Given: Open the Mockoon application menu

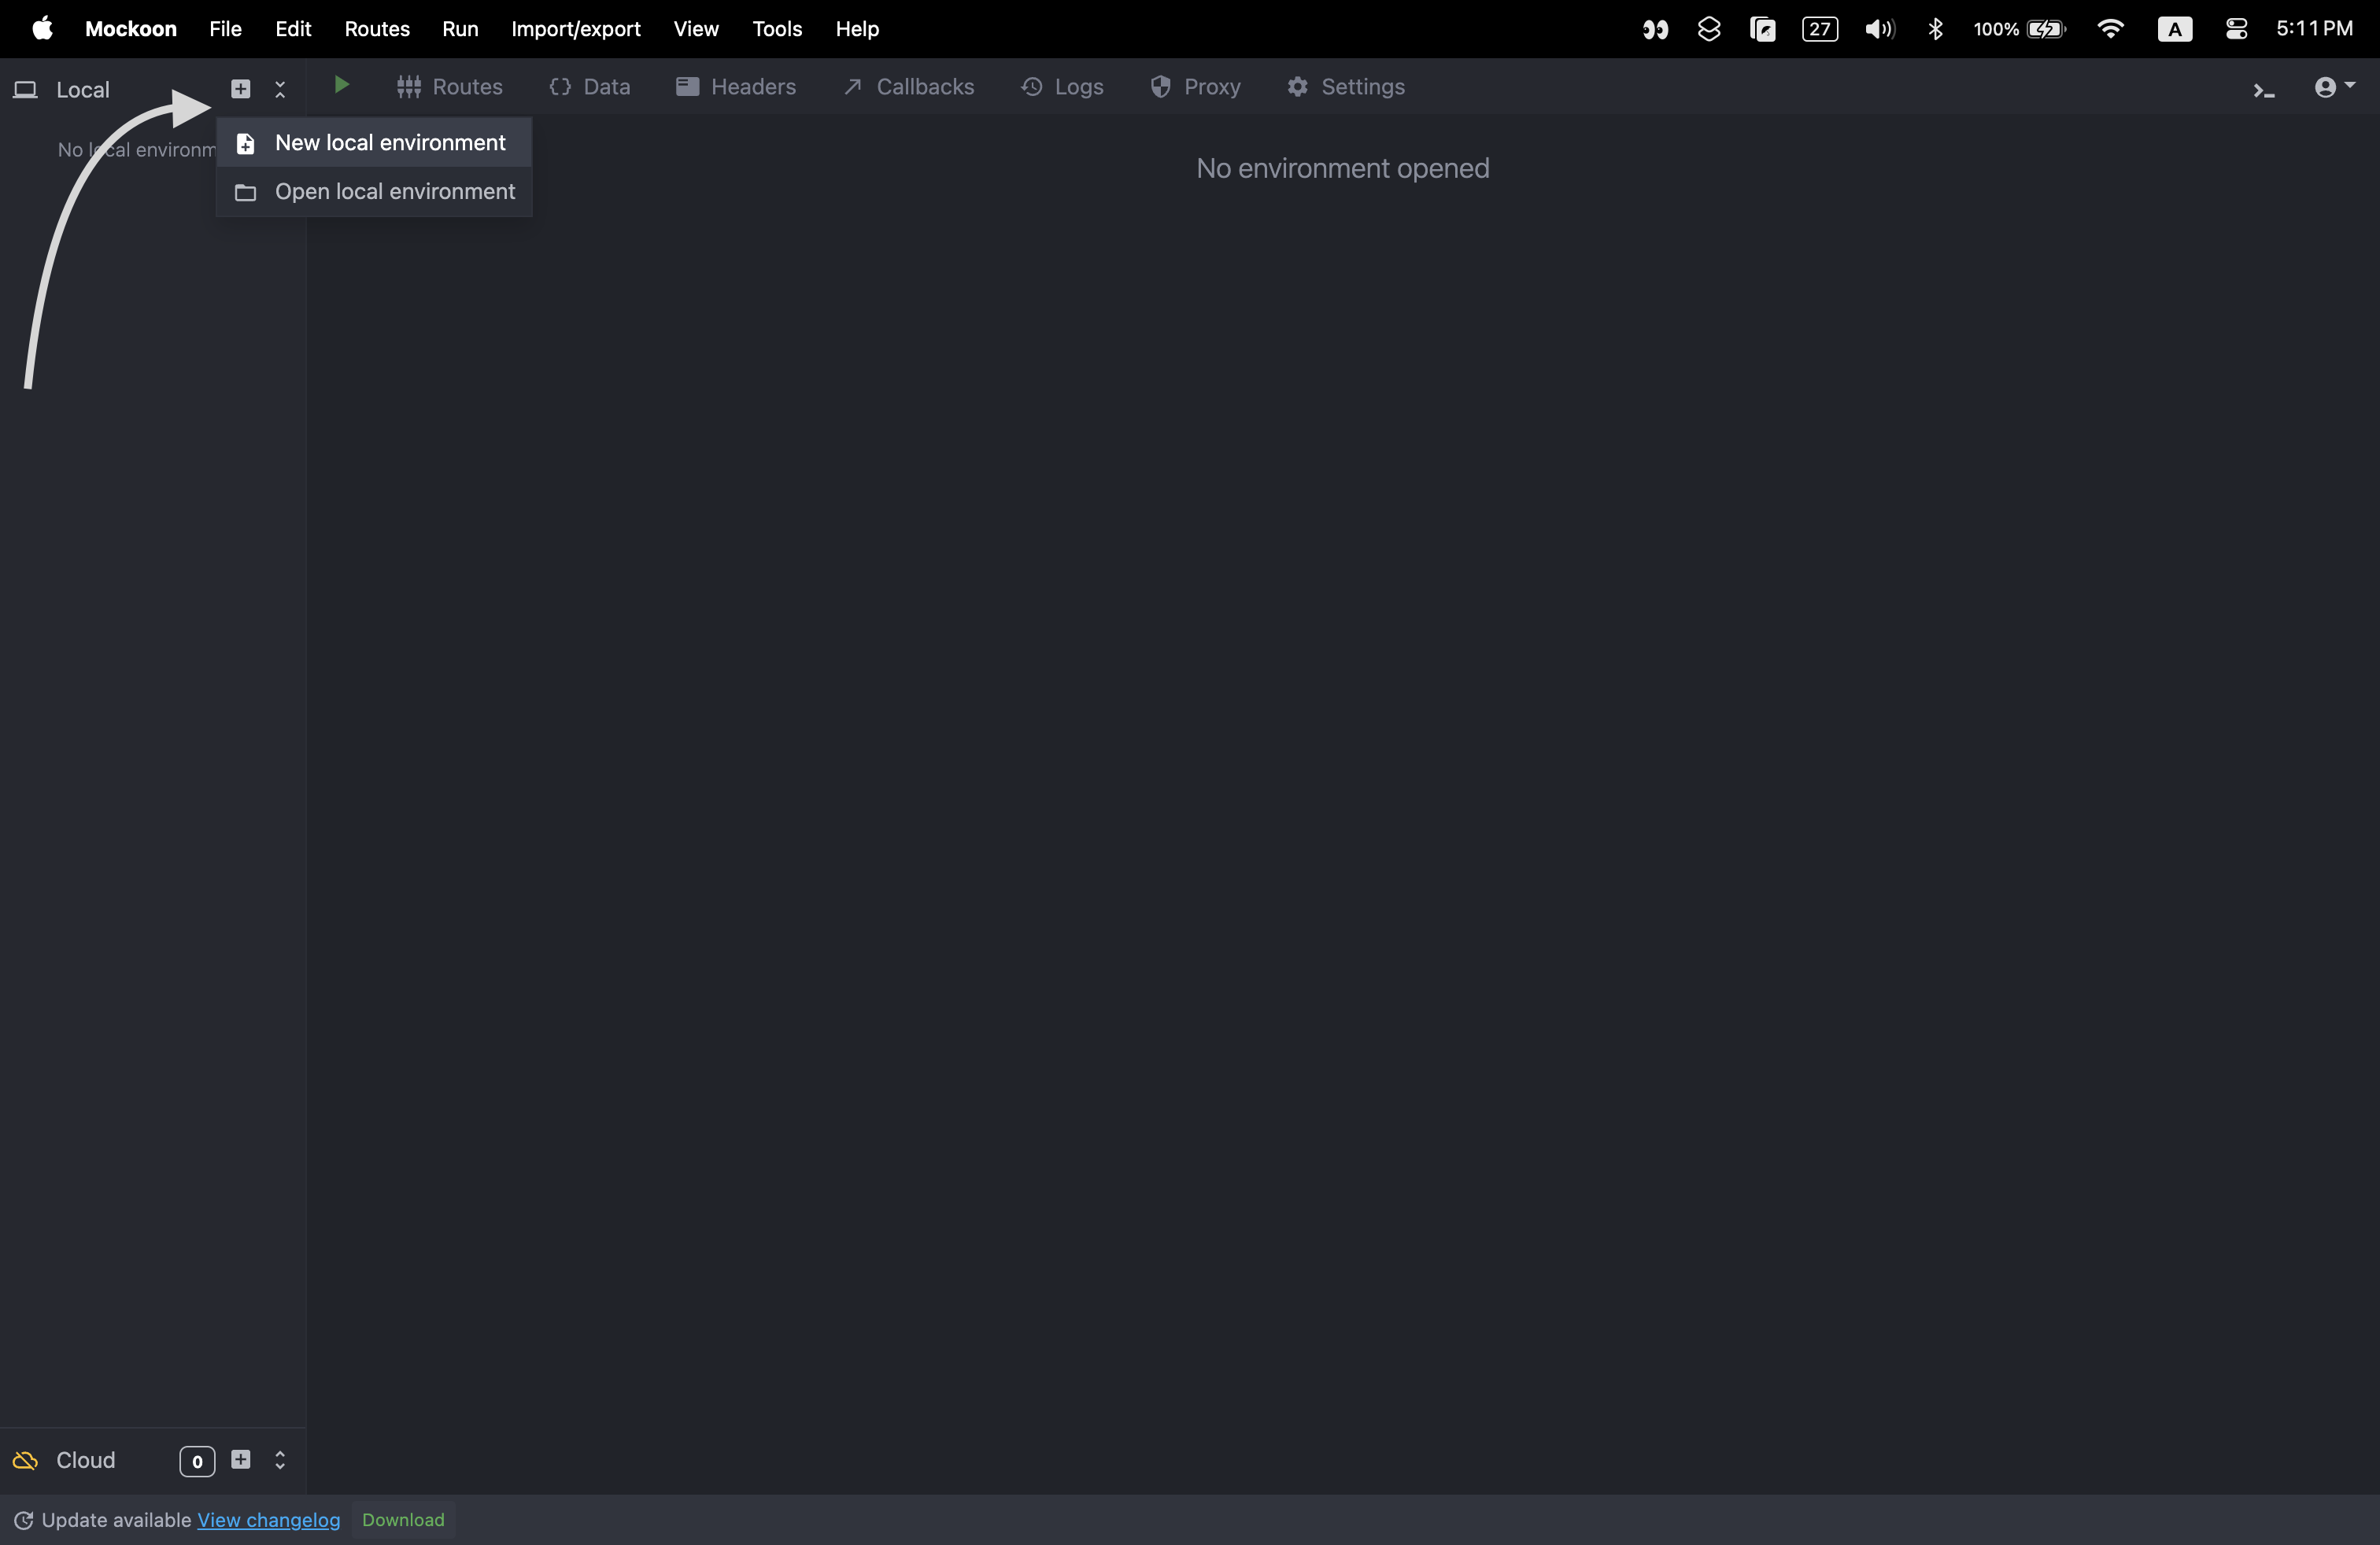Looking at the screenshot, I should pyautogui.click(x=131, y=29).
